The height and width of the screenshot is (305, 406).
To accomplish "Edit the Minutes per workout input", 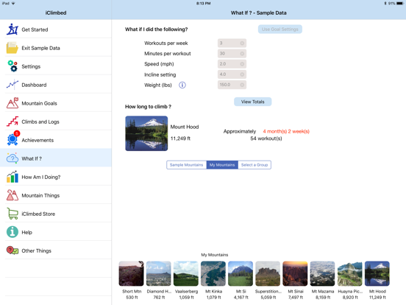I will point(232,54).
